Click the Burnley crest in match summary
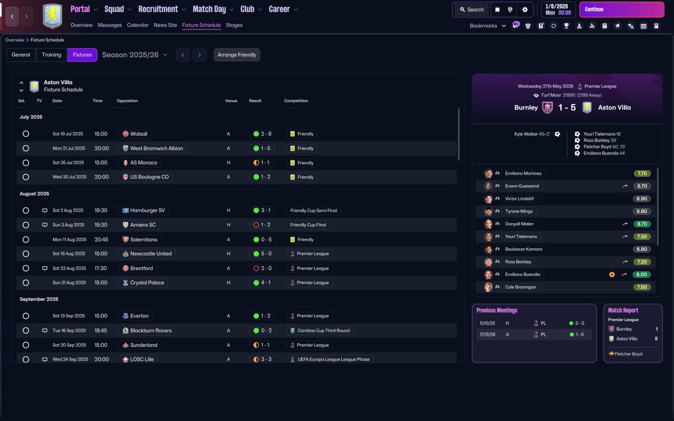The height and width of the screenshot is (421, 674). [548, 107]
